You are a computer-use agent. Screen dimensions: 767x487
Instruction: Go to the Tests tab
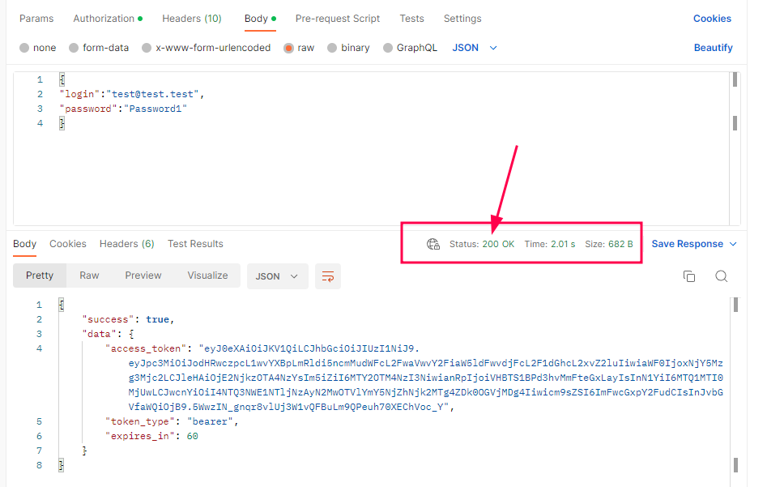tap(412, 19)
